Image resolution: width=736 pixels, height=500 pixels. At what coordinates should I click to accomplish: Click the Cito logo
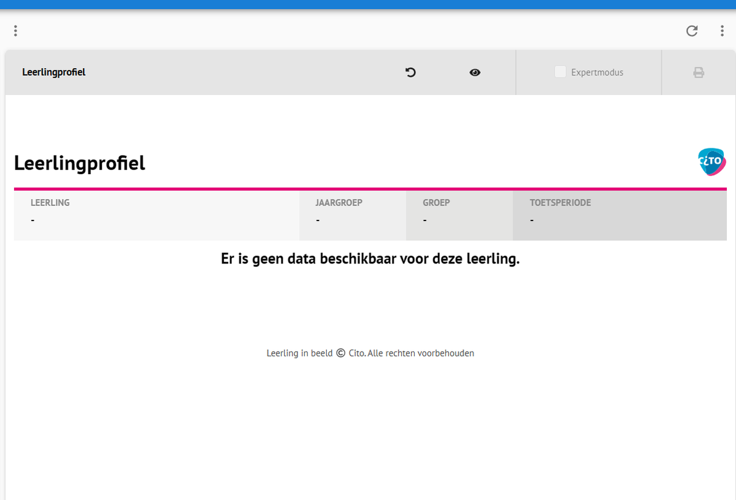click(712, 162)
